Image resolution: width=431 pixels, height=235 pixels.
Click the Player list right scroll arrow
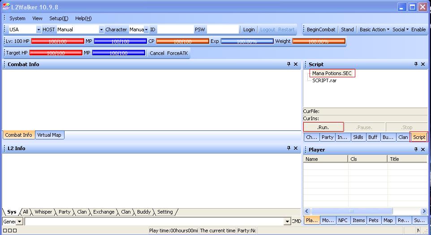click(x=424, y=211)
